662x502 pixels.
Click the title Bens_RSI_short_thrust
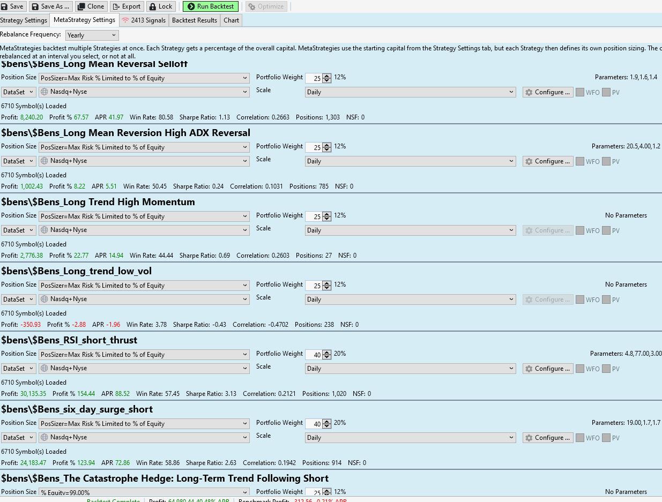[69, 340]
